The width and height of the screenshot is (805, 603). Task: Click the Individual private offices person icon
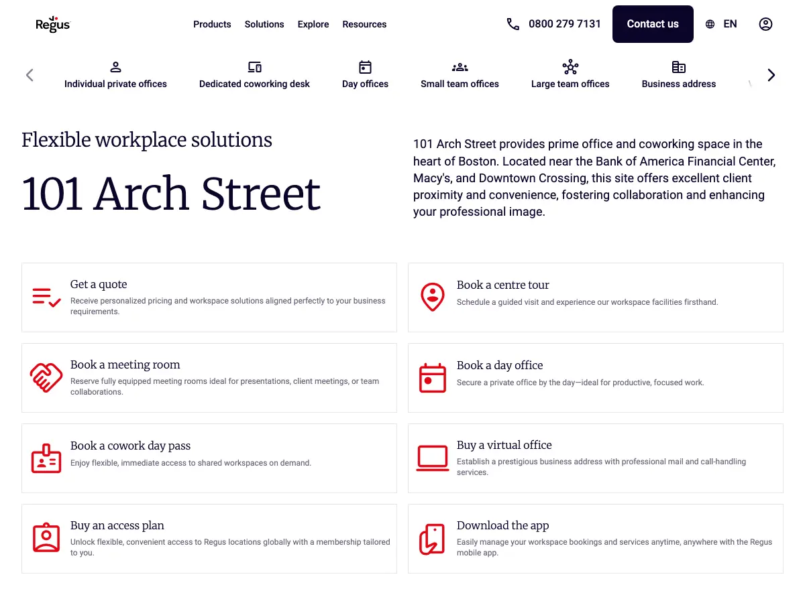click(115, 67)
